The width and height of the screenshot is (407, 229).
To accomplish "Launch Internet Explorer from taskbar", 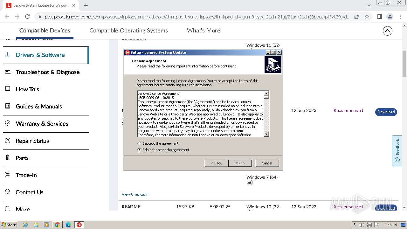I will 25,225.
